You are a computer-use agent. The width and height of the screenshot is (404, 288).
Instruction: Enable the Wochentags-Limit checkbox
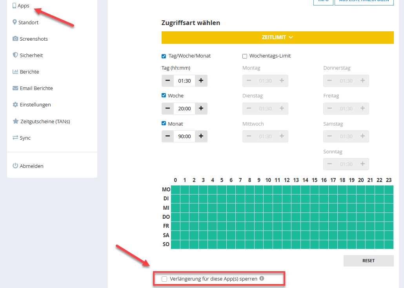click(245, 56)
